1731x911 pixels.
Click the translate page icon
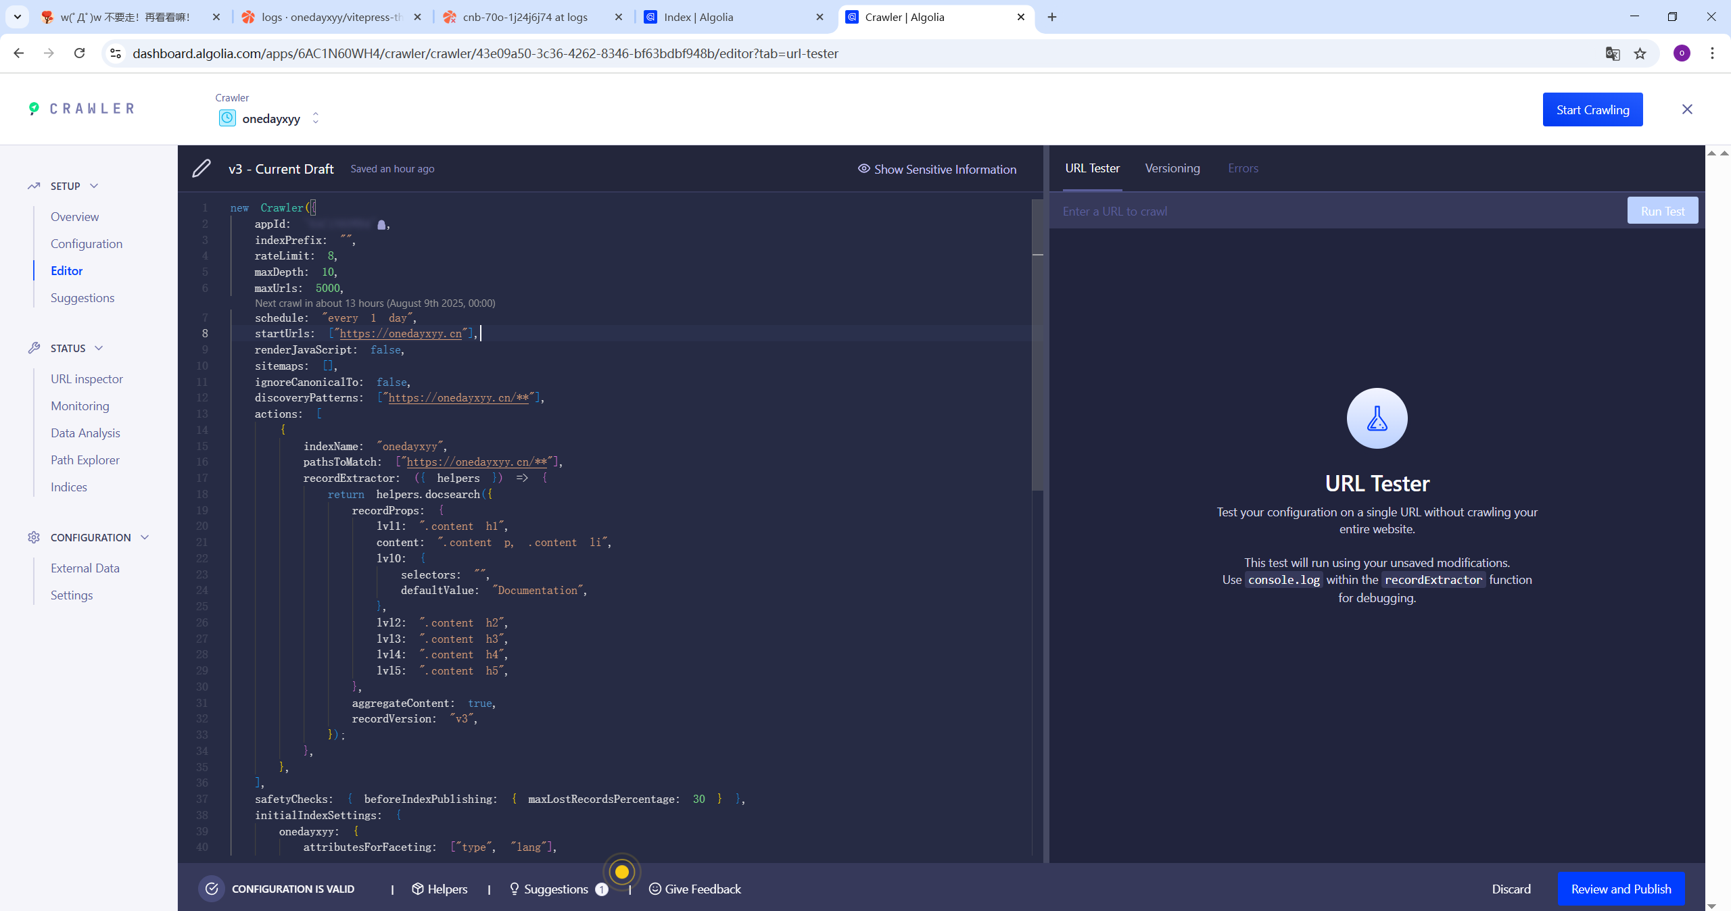[1613, 53]
